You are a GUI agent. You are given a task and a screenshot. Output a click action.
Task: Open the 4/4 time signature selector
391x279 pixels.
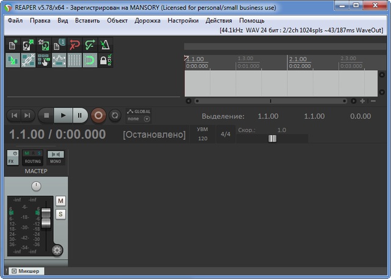(x=225, y=134)
